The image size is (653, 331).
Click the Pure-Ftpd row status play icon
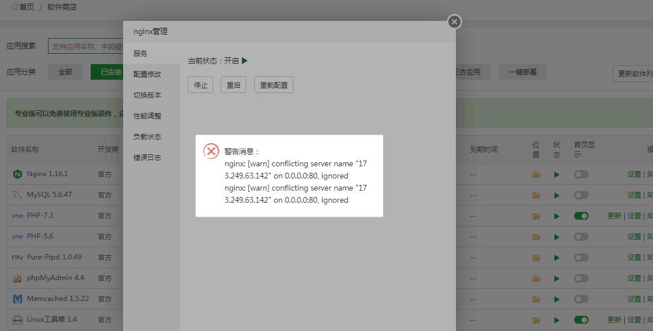tap(557, 258)
